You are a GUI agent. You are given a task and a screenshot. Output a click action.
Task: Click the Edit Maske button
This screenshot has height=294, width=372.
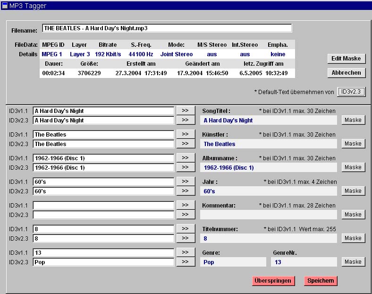click(x=346, y=59)
